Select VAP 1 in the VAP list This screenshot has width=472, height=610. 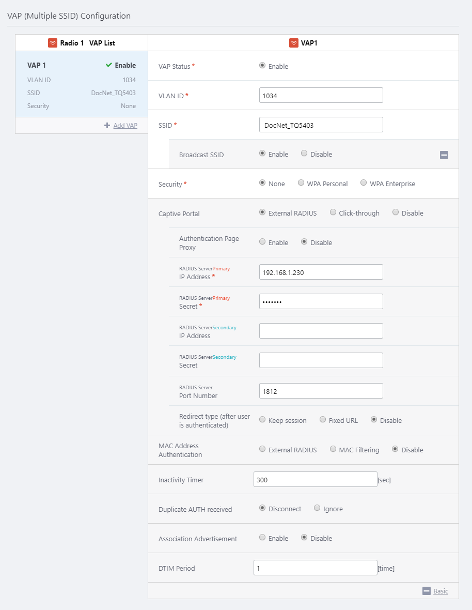click(x=82, y=85)
